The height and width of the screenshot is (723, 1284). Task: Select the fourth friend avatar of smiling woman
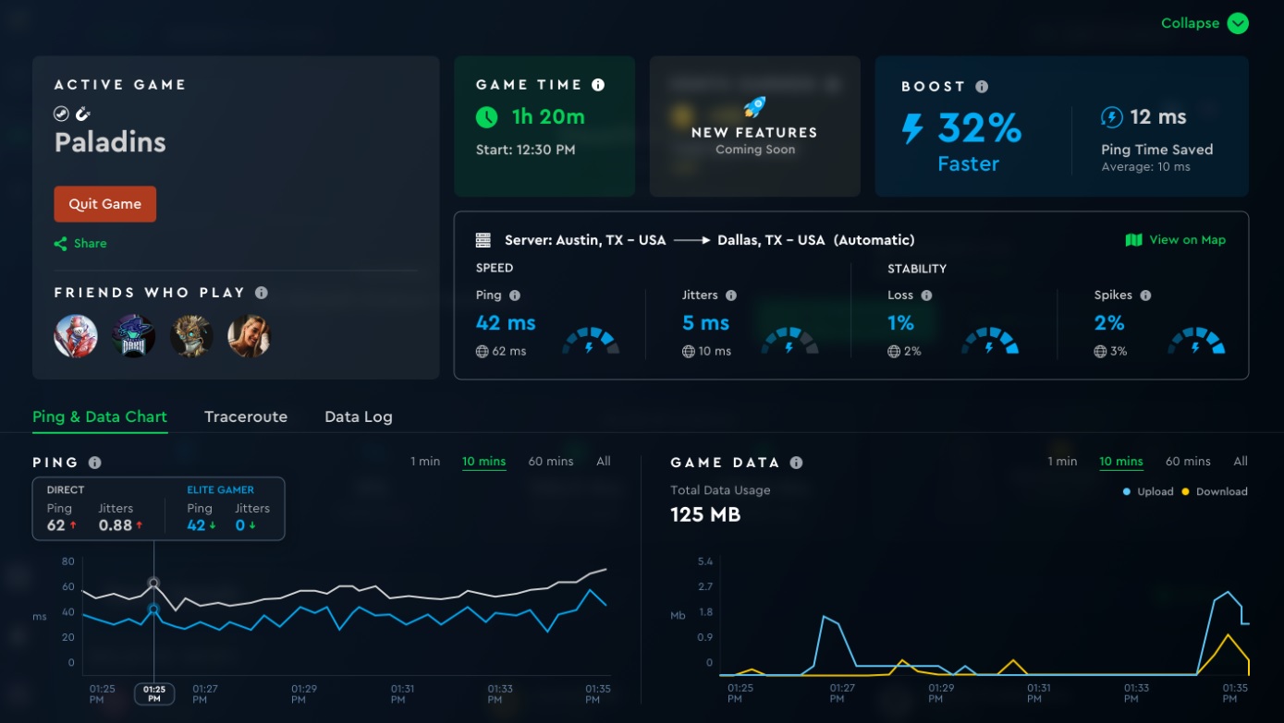249,336
